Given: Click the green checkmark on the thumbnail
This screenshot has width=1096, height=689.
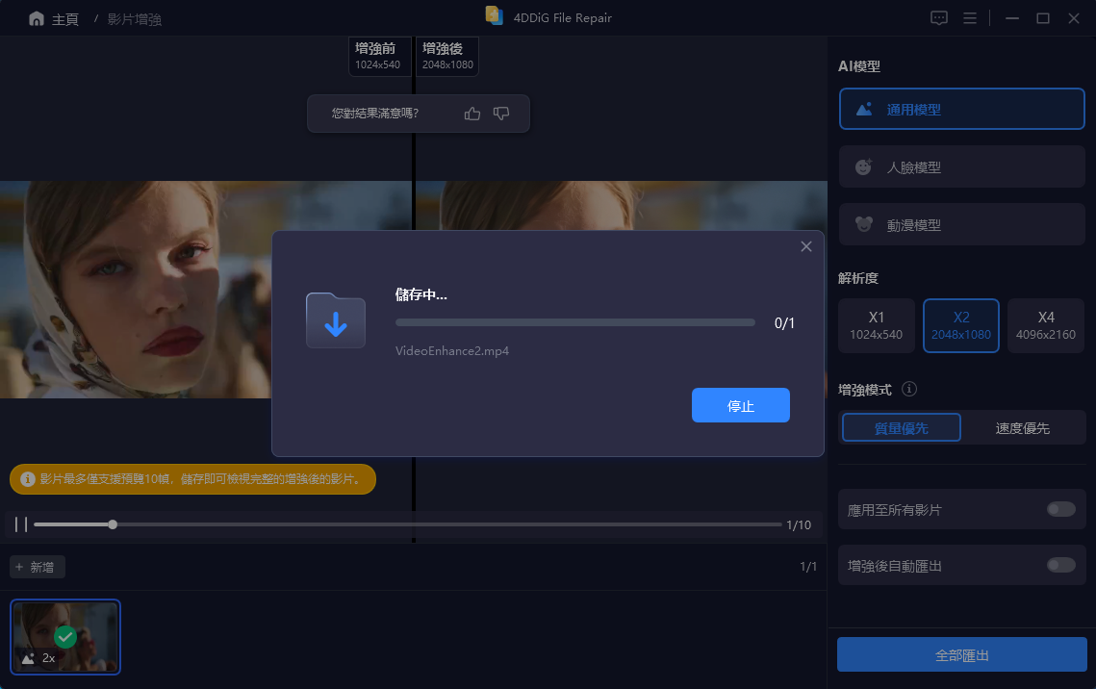Looking at the screenshot, I should pyautogui.click(x=65, y=637).
